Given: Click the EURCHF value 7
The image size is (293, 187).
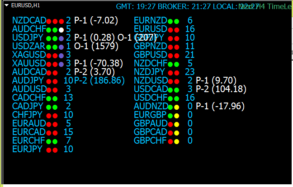Looking at the screenshot, I should pos(68,140).
